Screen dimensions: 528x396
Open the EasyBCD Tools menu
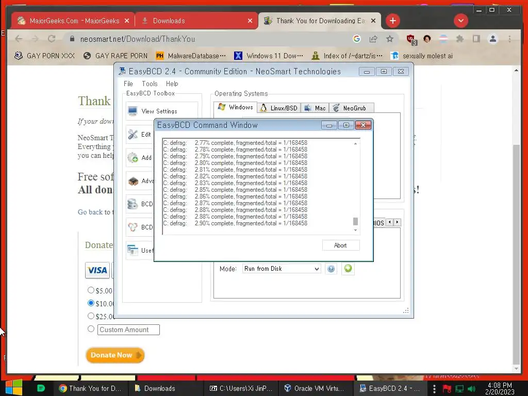(150, 84)
